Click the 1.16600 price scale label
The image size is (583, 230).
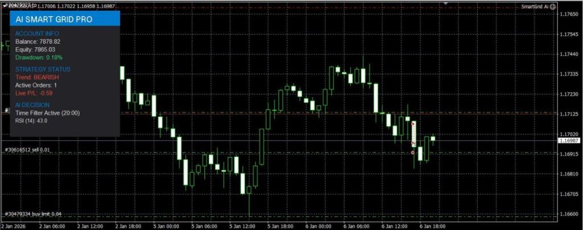(x=569, y=214)
